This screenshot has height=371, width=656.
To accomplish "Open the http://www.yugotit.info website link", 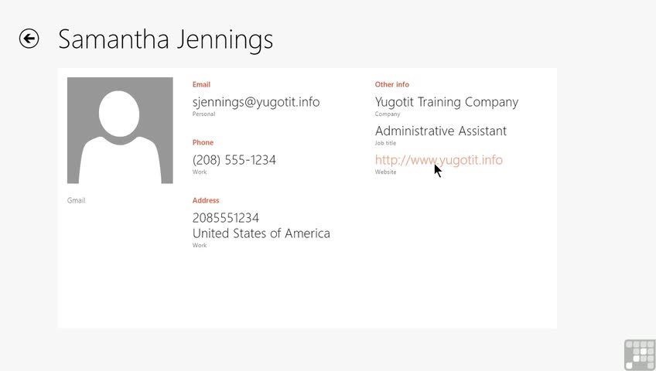I will pyautogui.click(x=439, y=160).
